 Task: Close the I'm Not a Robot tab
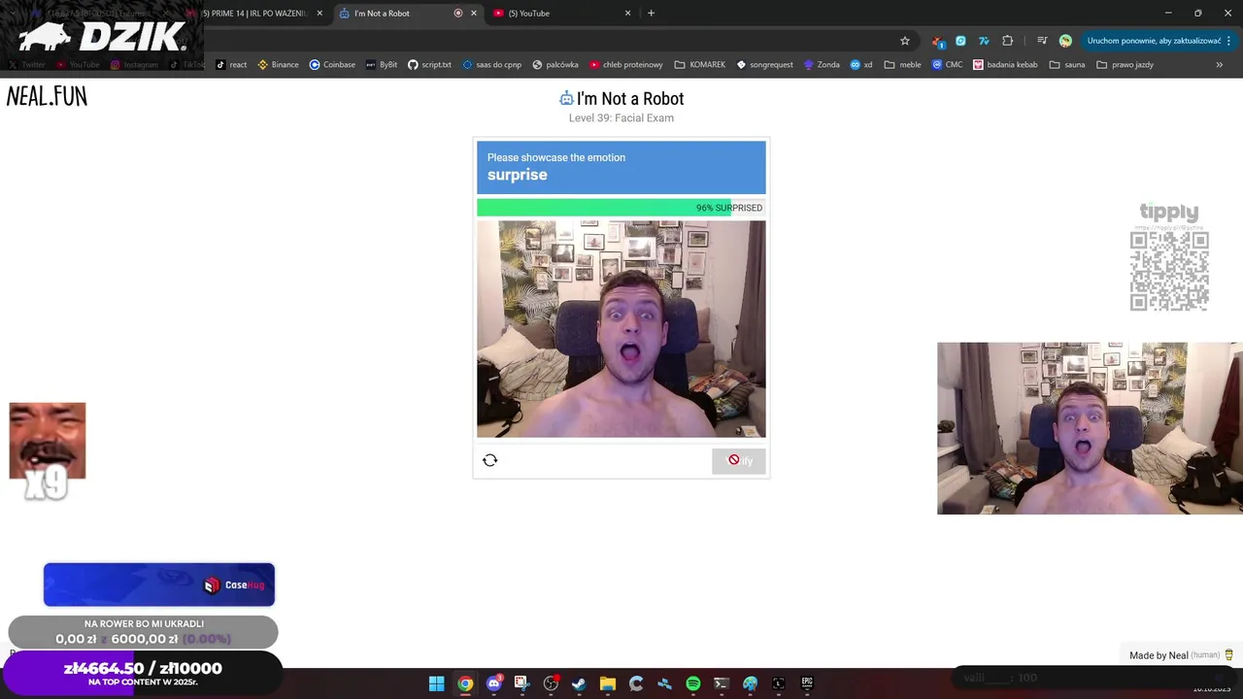point(474,14)
